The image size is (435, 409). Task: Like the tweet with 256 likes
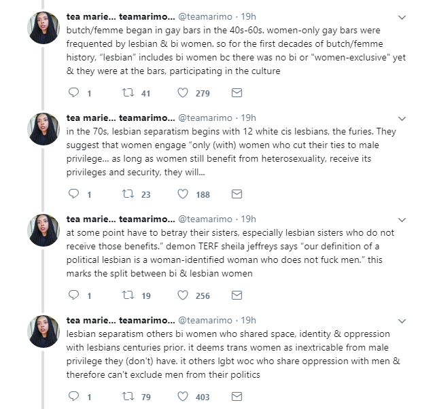(x=183, y=295)
